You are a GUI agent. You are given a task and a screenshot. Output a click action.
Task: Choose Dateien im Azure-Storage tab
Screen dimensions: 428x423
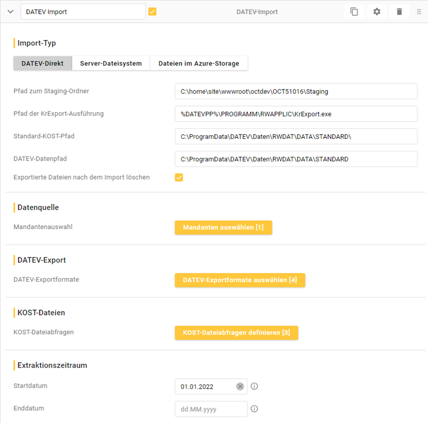[199, 64]
